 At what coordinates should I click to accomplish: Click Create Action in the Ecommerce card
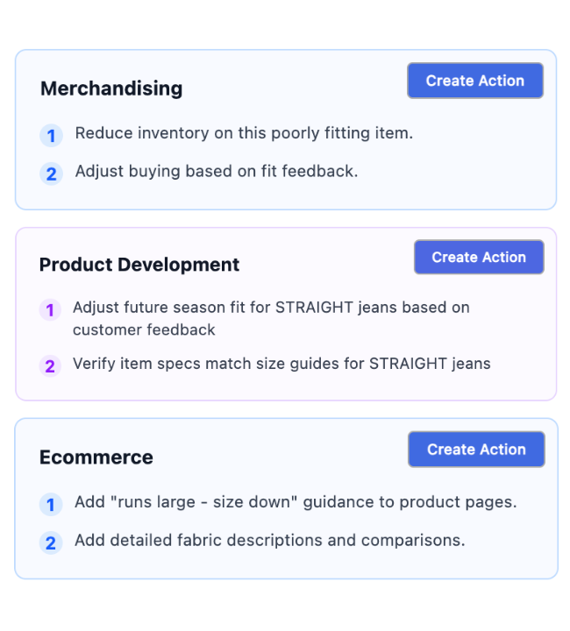click(x=476, y=449)
